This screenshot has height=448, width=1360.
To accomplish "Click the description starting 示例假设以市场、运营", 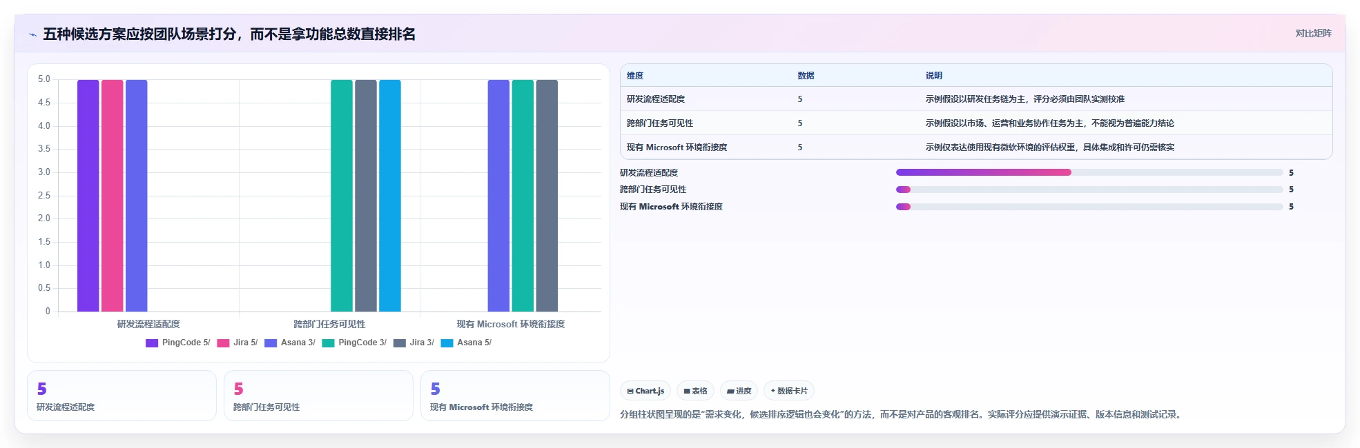I will 1050,123.
